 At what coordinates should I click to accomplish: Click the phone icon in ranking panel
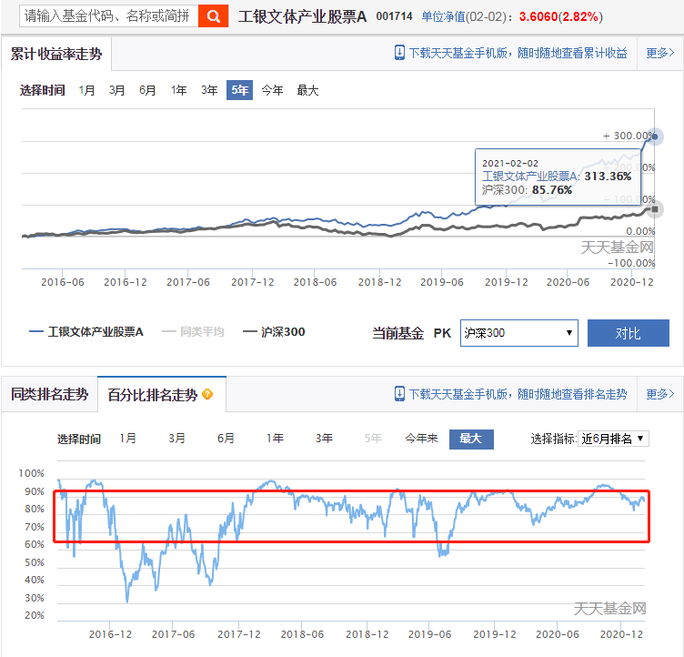[399, 394]
